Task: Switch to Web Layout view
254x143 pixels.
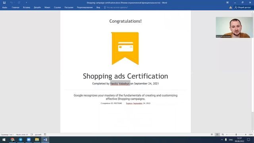Action: tap(223, 135)
